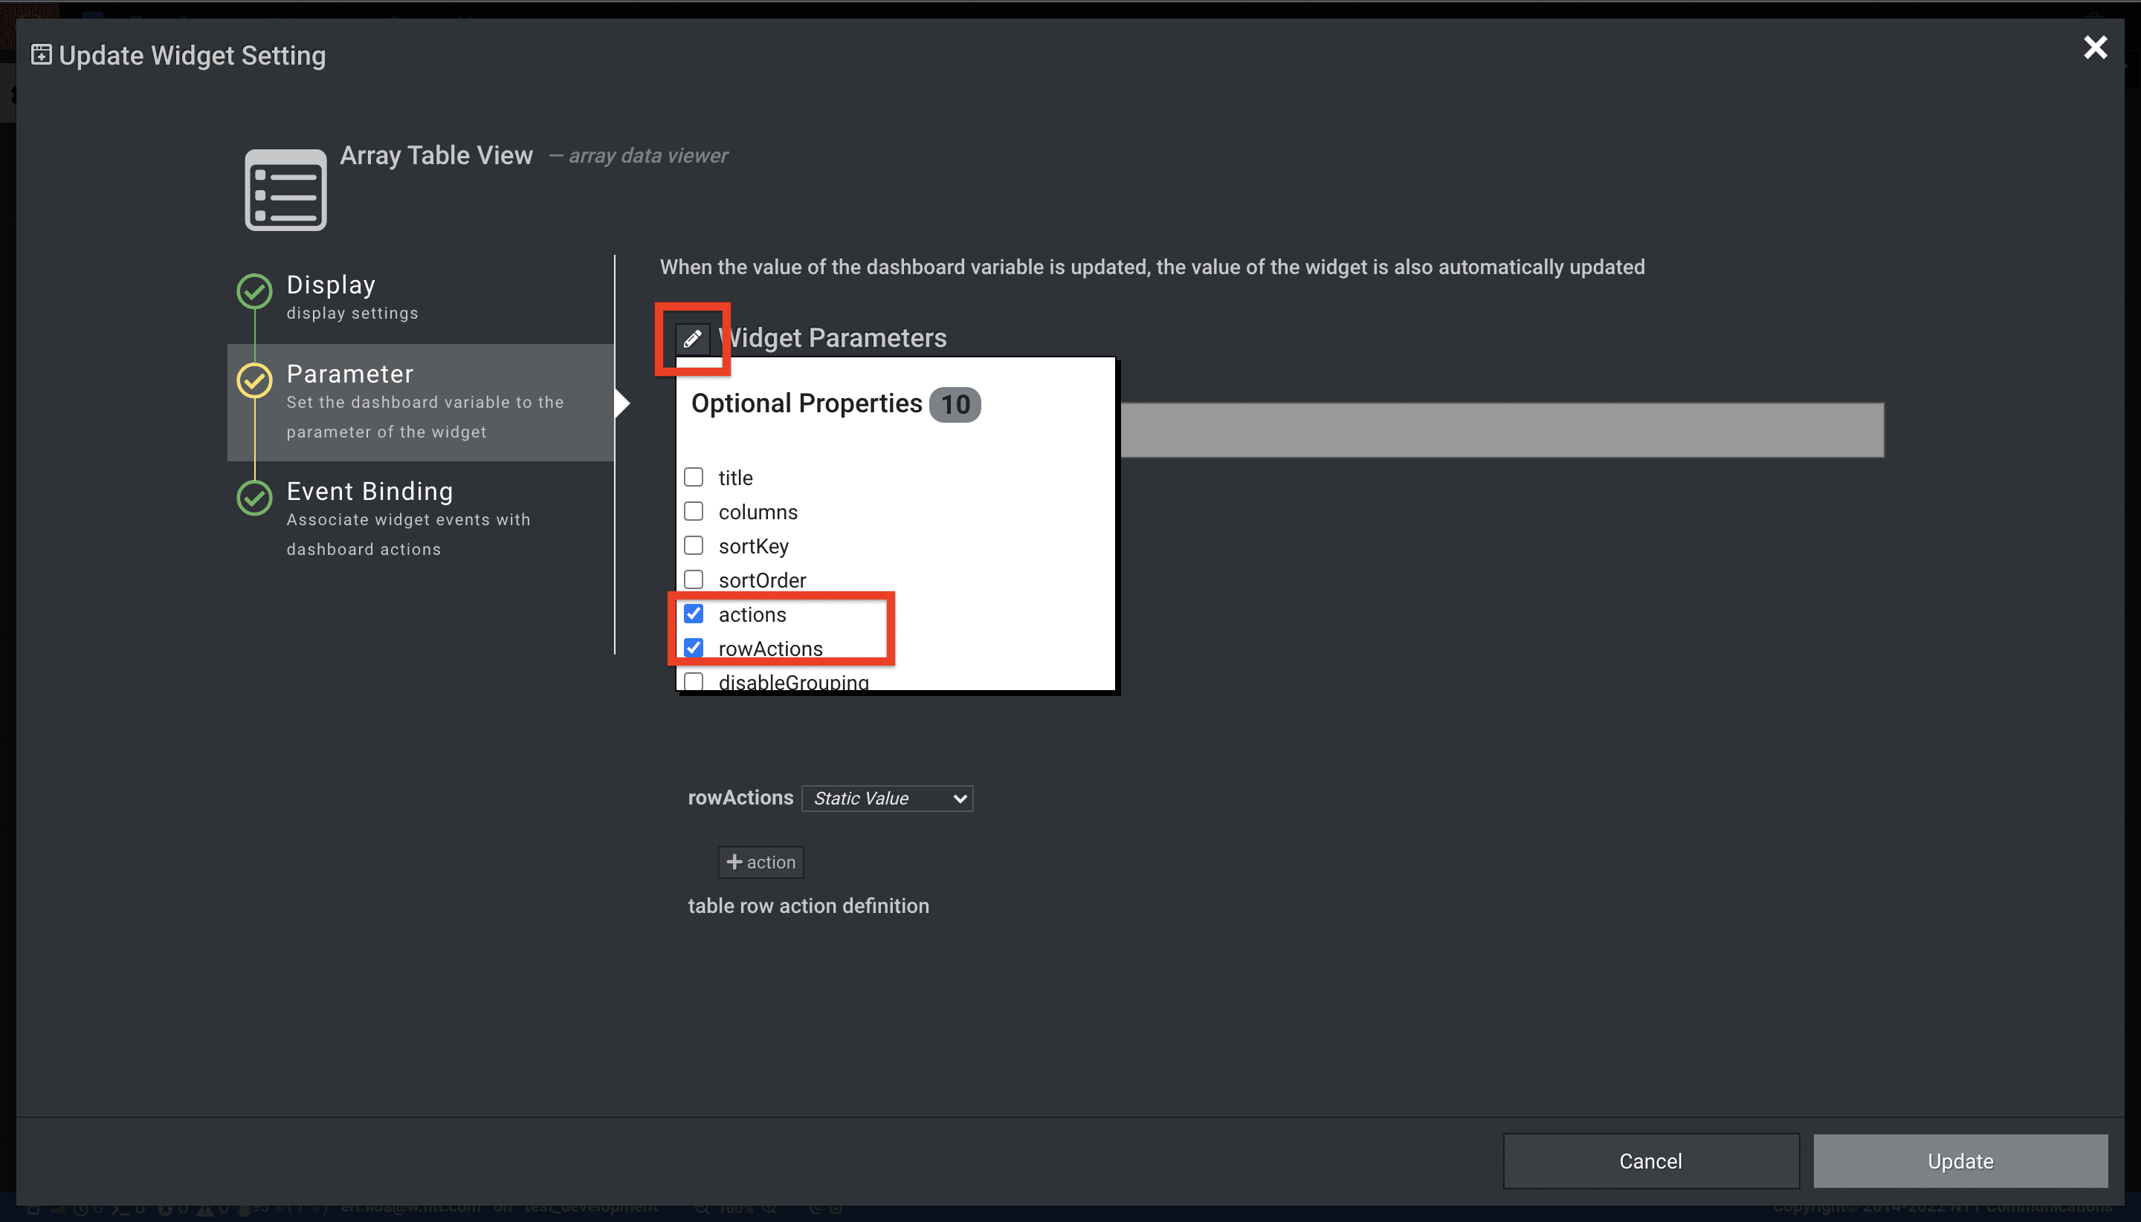
Task: Click the Update button
Action: (1960, 1161)
